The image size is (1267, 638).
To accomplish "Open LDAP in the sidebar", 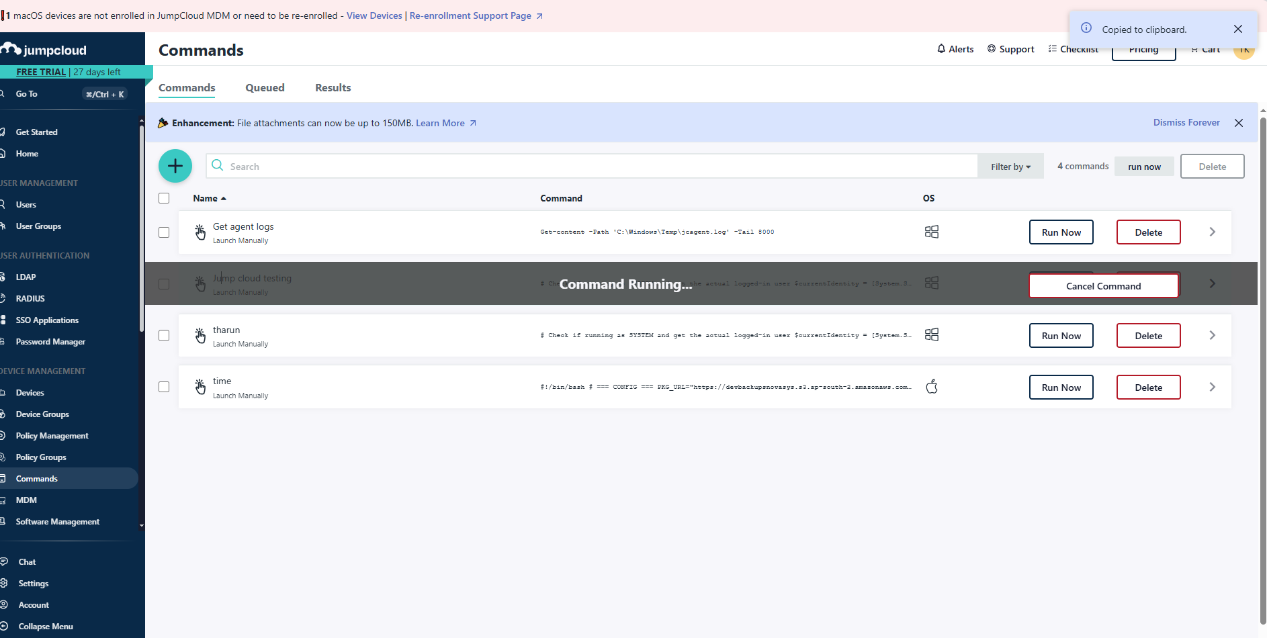I will point(26,277).
